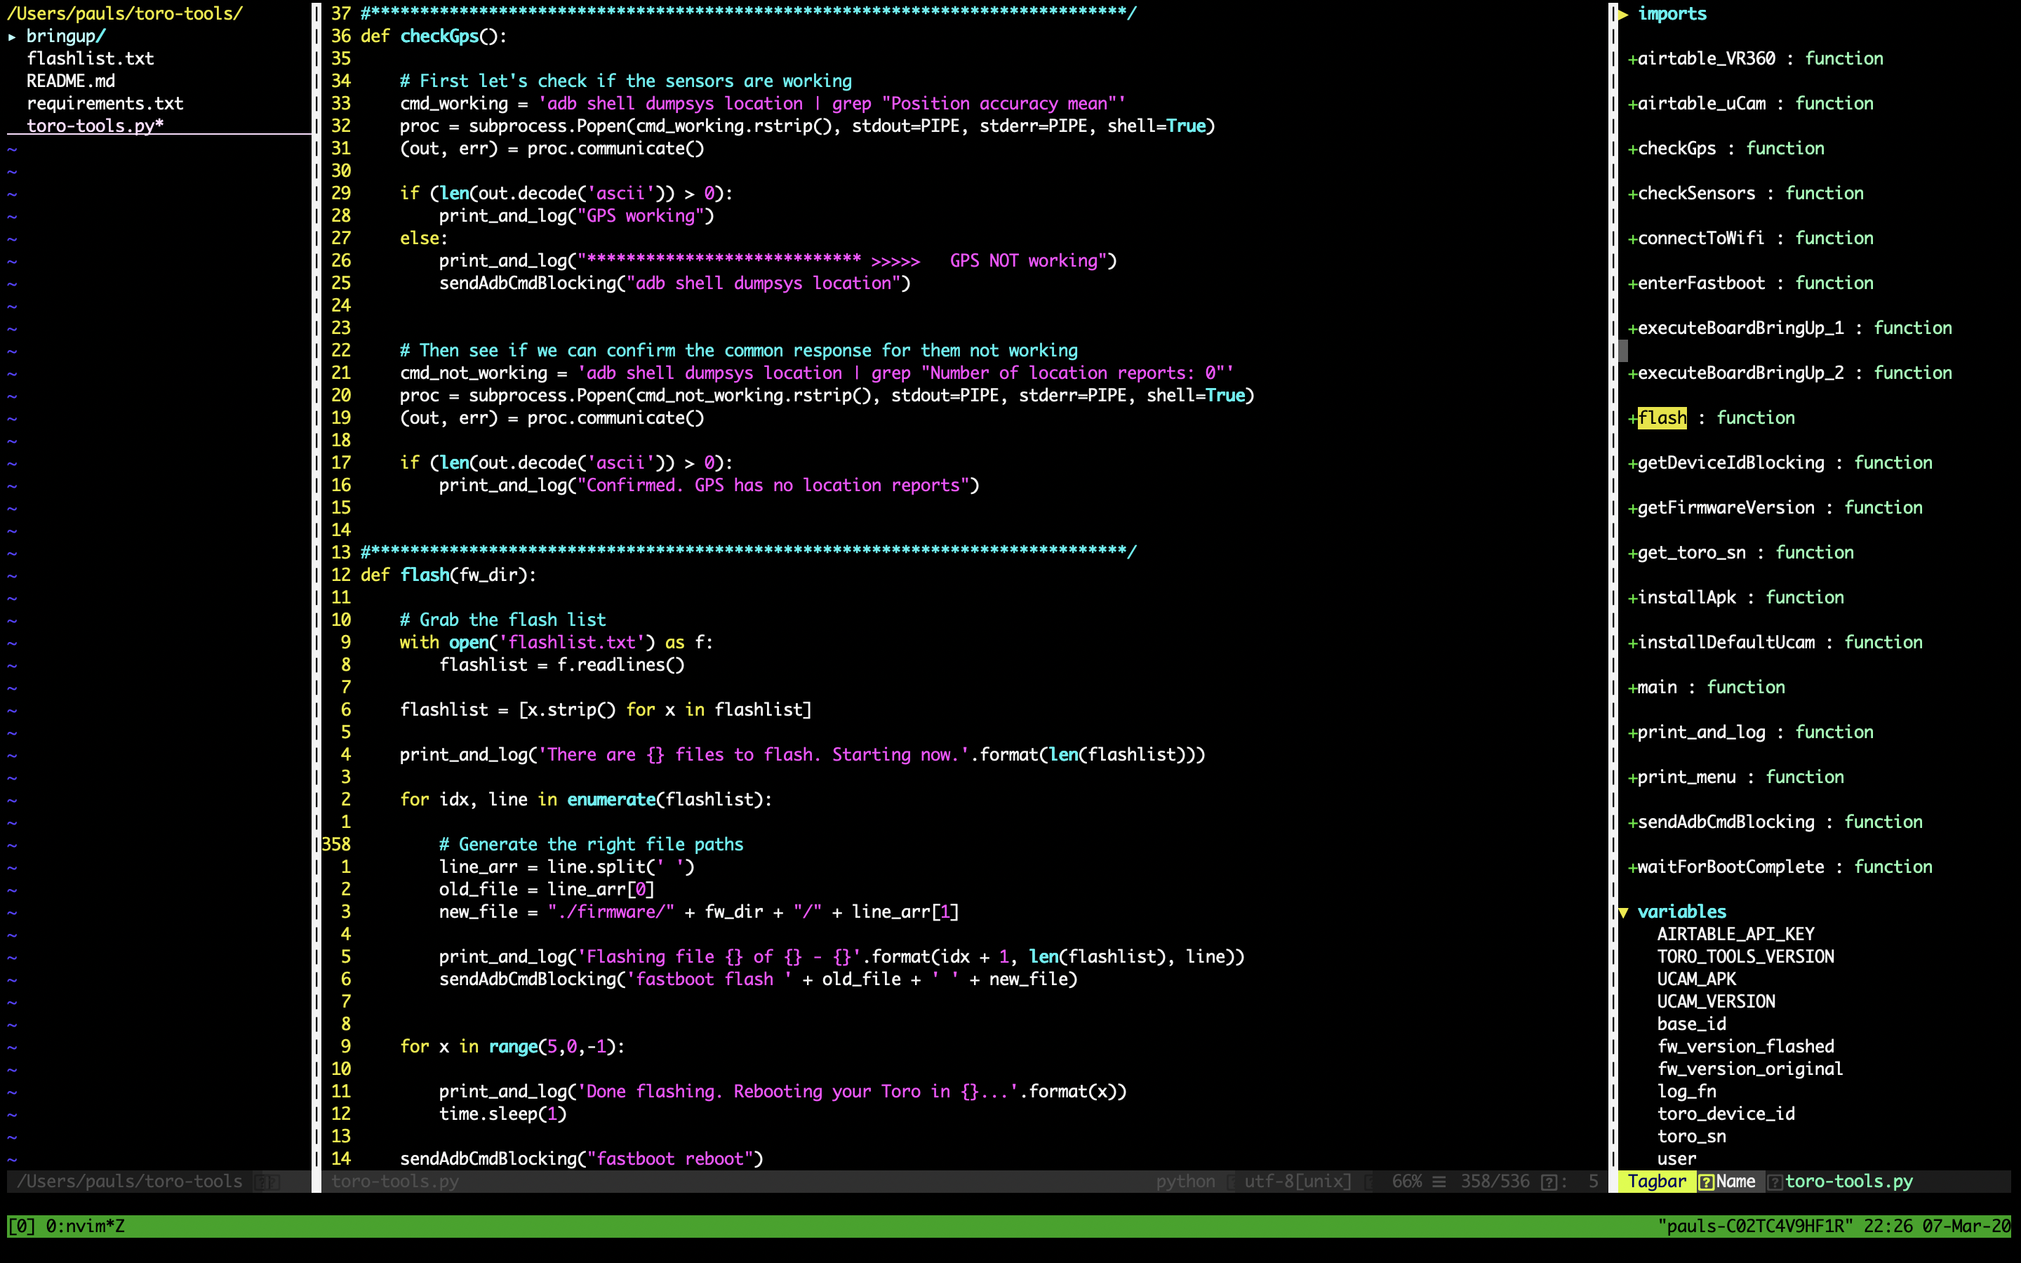The image size is (2021, 1263).
Task: Select toro_sn variable in Tagbar
Action: (1691, 1137)
